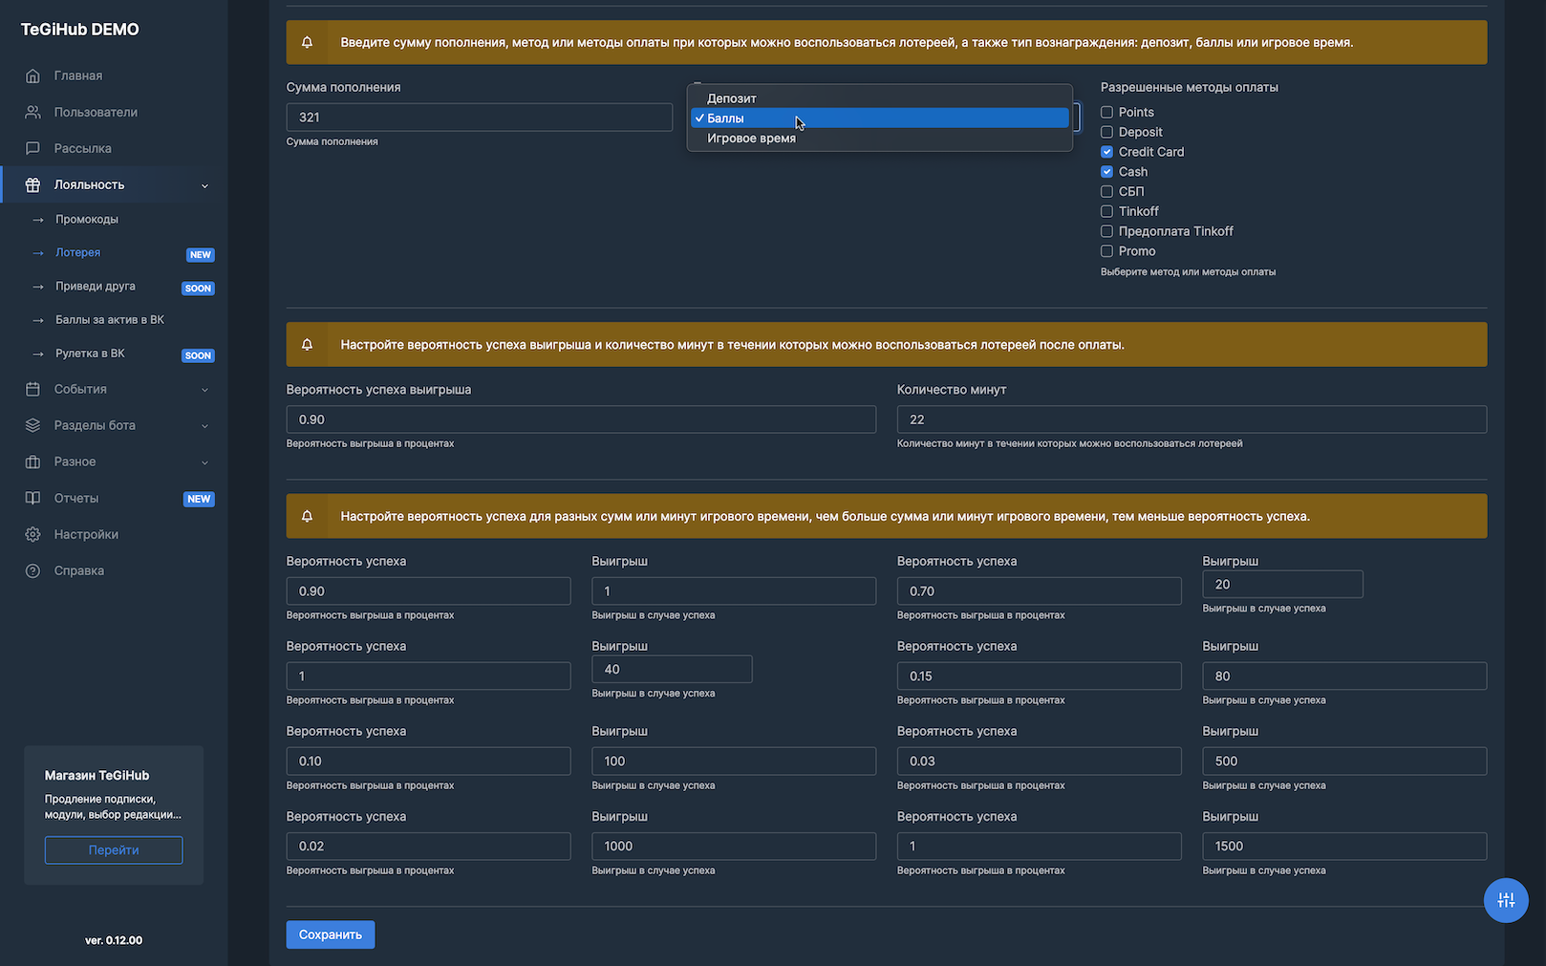Open the Справка sidebar link

coord(79,570)
